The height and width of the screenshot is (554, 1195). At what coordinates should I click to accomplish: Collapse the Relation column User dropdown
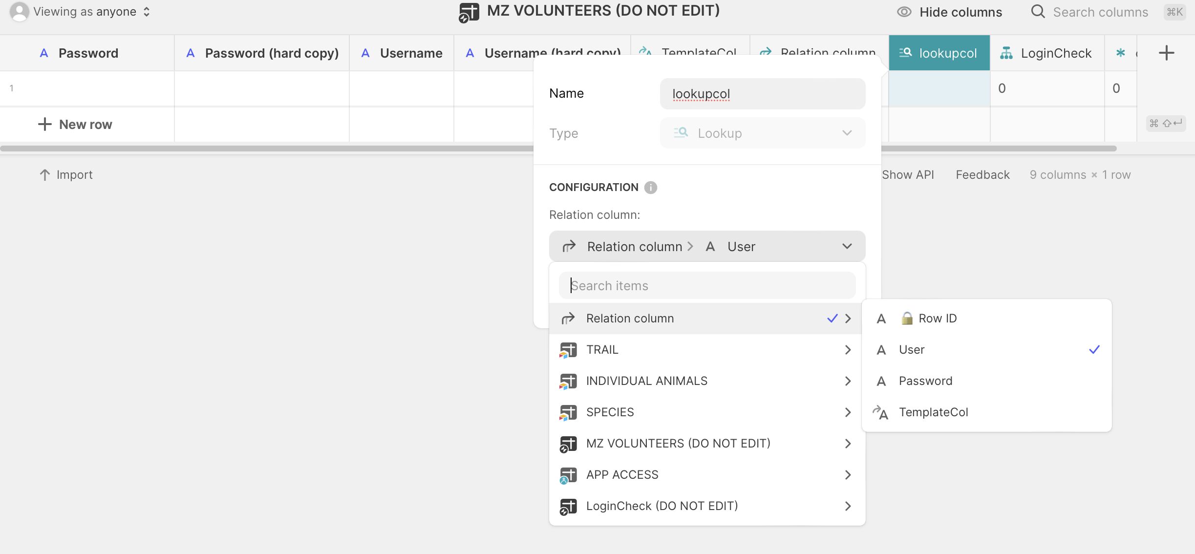coord(847,246)
